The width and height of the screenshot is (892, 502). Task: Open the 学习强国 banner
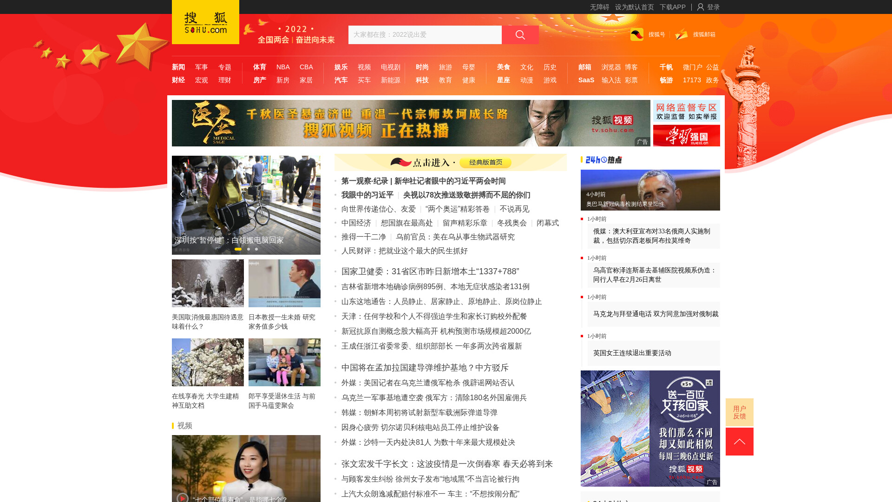[x=687, y=136]
